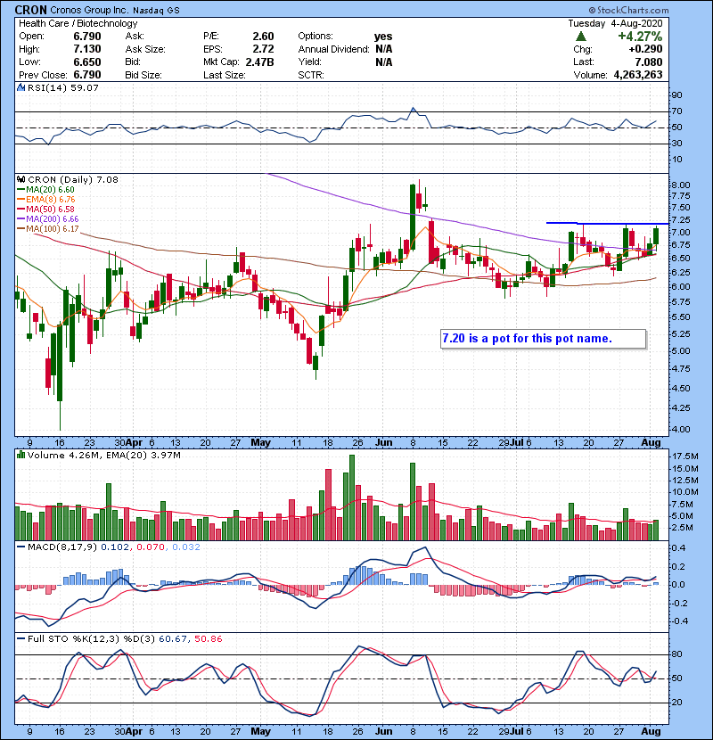Click the 'CRON (Daily) 7.08' chart label
The height and width of the screenshot is (740, 713).
pyautogui.click(x=73, y=180)
